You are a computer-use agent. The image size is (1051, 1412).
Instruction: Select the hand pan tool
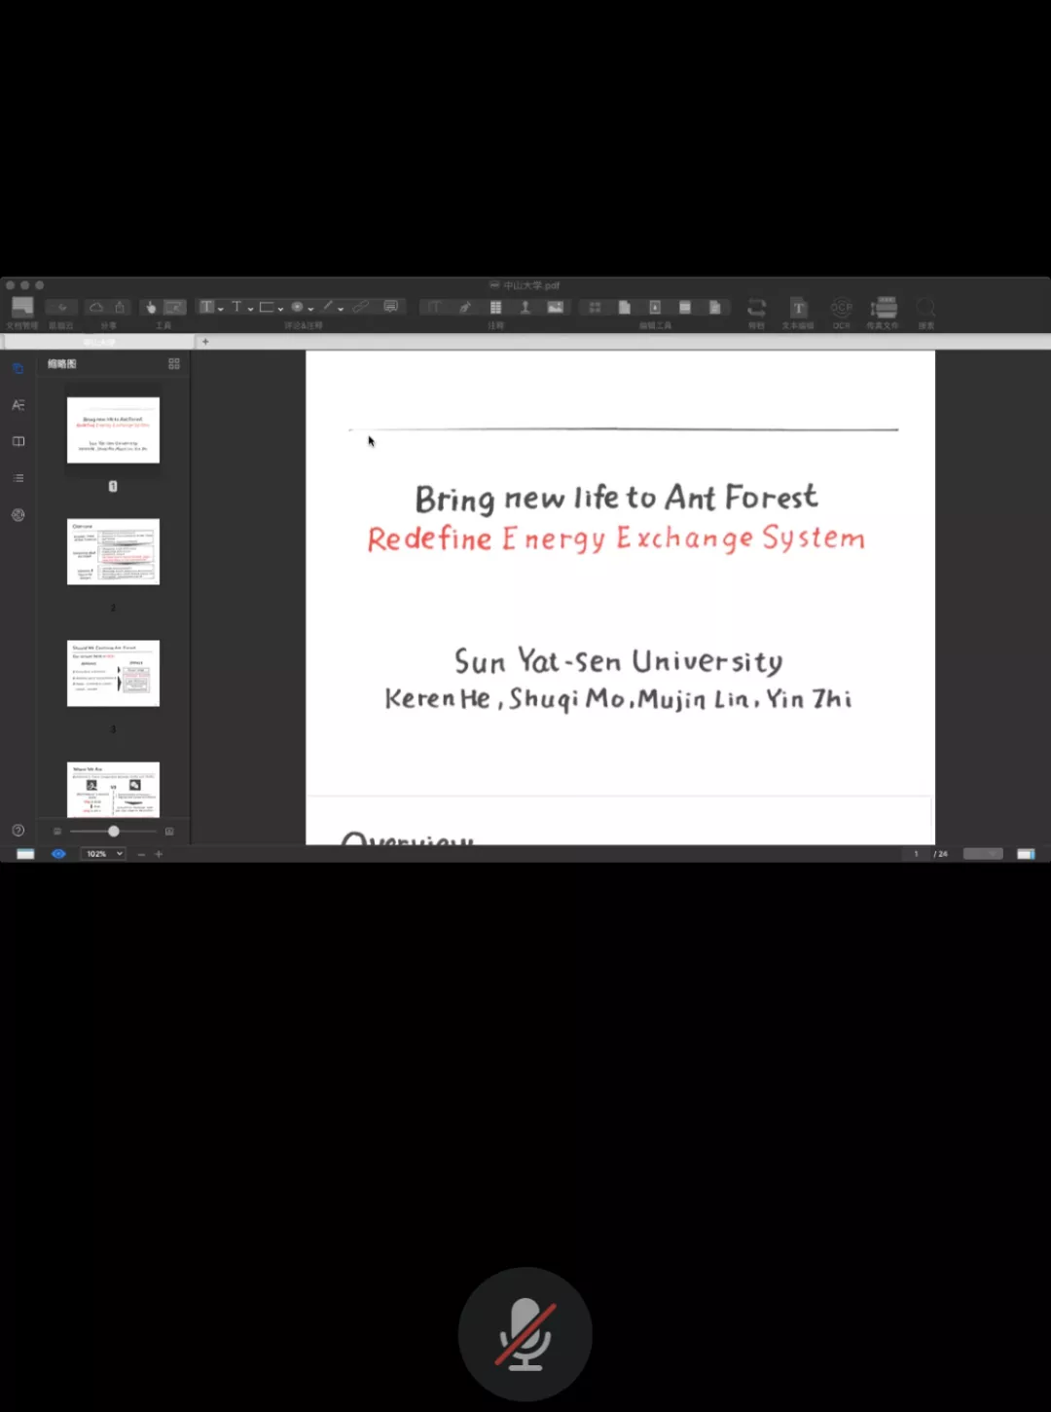[151, 308]
